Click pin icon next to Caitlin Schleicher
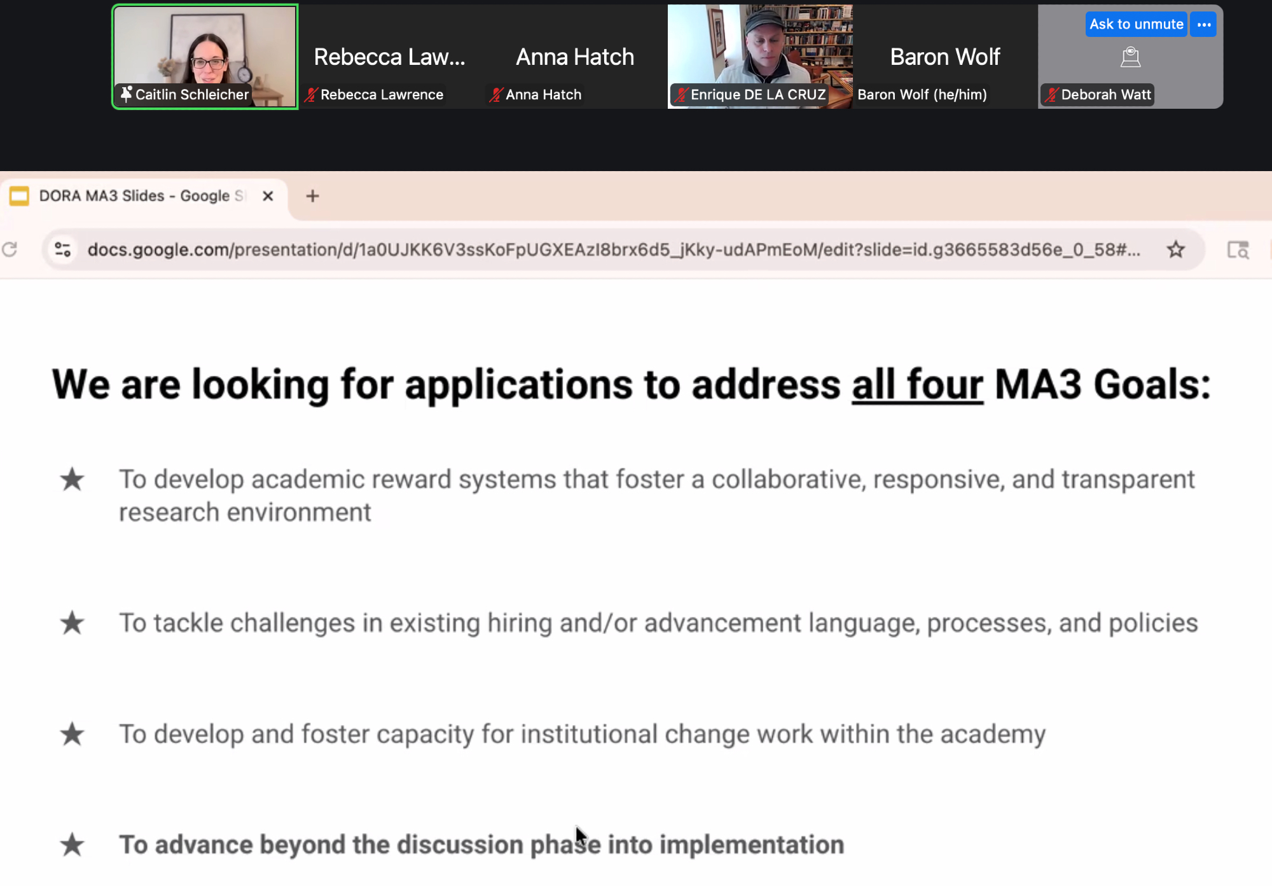 tap(127, 94)
